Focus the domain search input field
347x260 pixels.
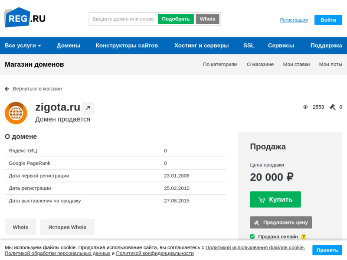point(123,19)
